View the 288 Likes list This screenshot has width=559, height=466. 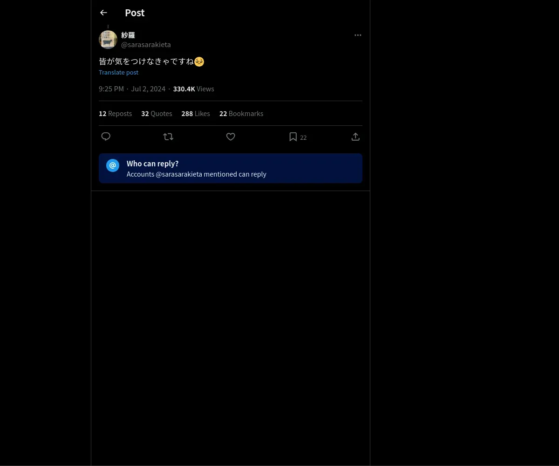tap(196, 114)
